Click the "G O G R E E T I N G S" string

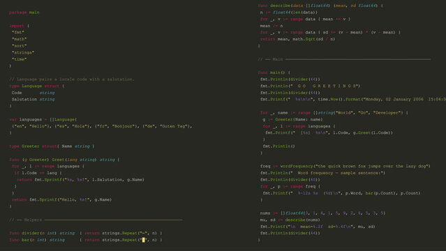325,86
